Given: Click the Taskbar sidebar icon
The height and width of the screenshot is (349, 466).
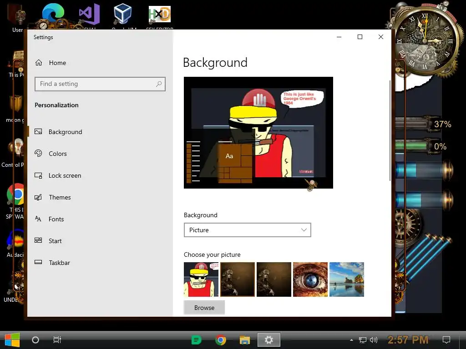Looking at the screenshot, I should [x=38, y=262].
